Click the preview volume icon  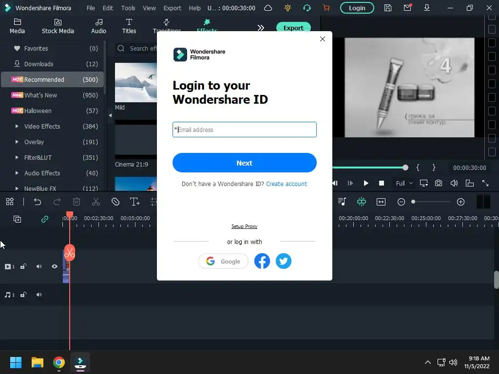click(x=454, y=183)
